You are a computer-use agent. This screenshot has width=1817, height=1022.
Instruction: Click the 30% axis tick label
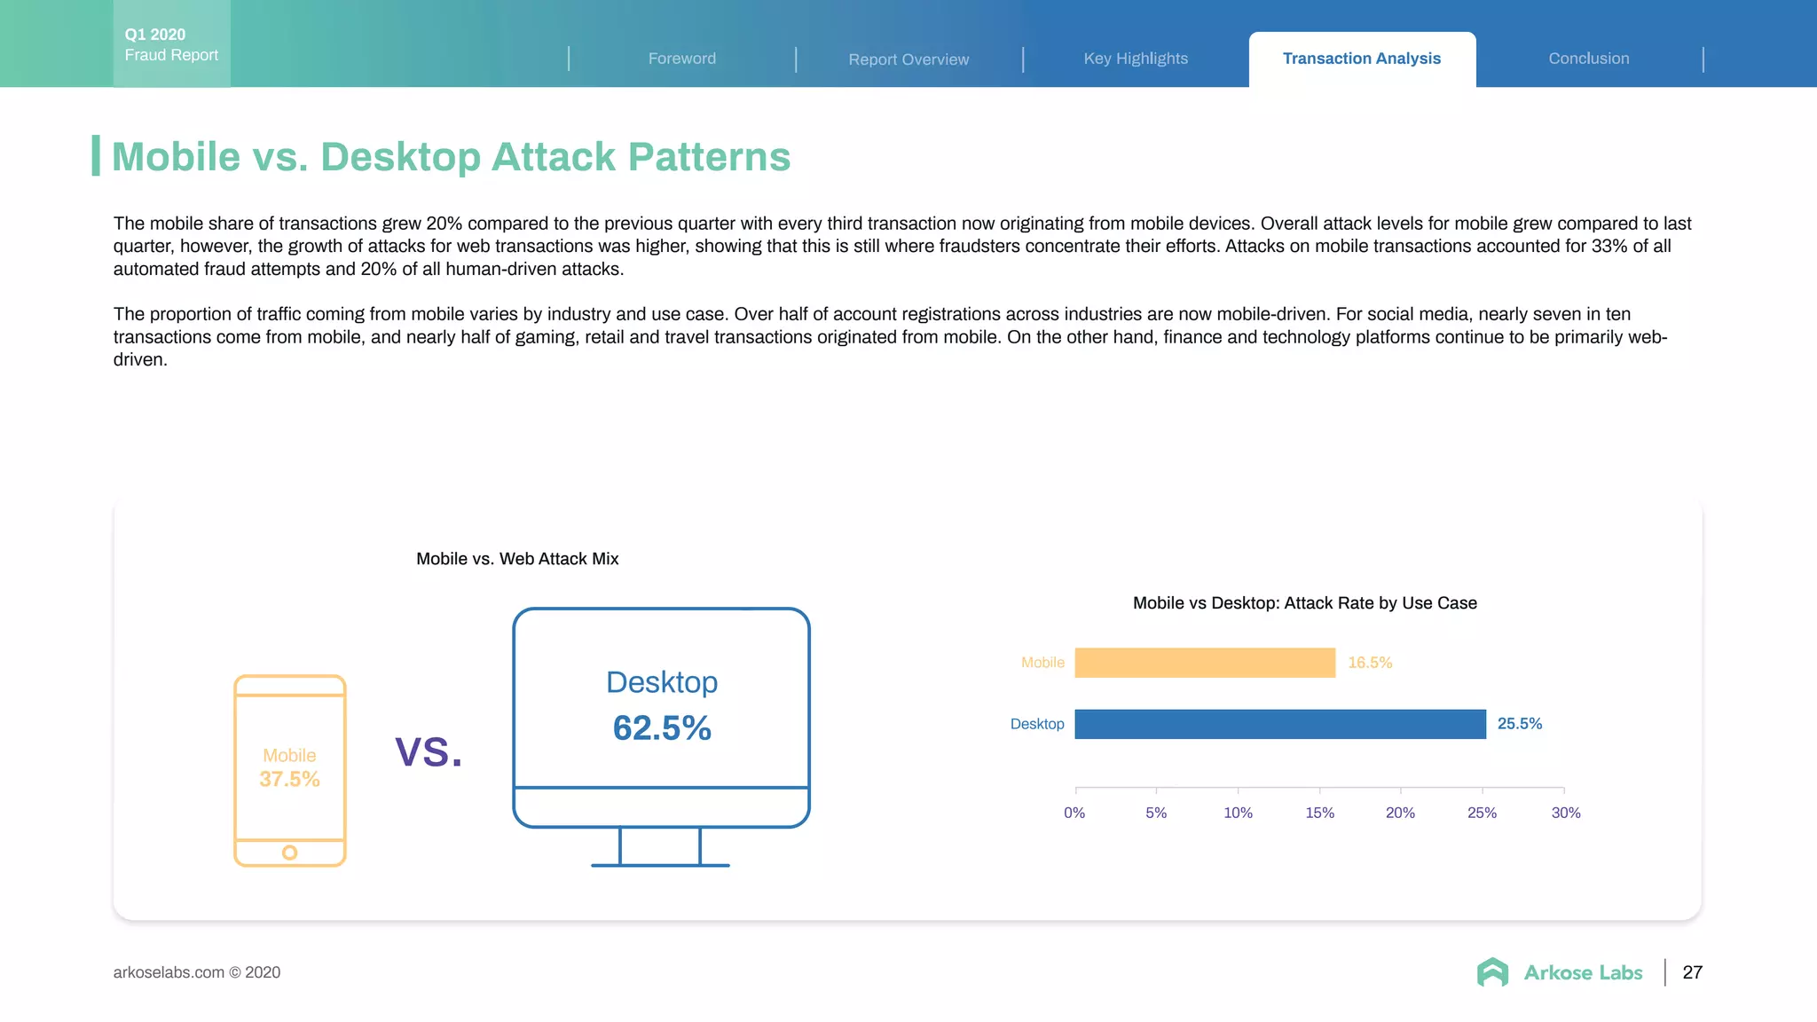1566,813
